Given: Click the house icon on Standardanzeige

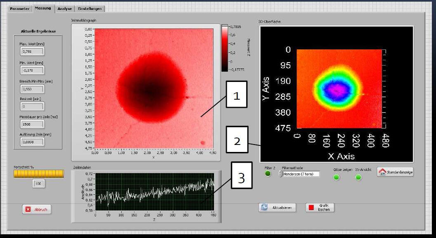Looking at the screenshot, I should tap(382, 173).
